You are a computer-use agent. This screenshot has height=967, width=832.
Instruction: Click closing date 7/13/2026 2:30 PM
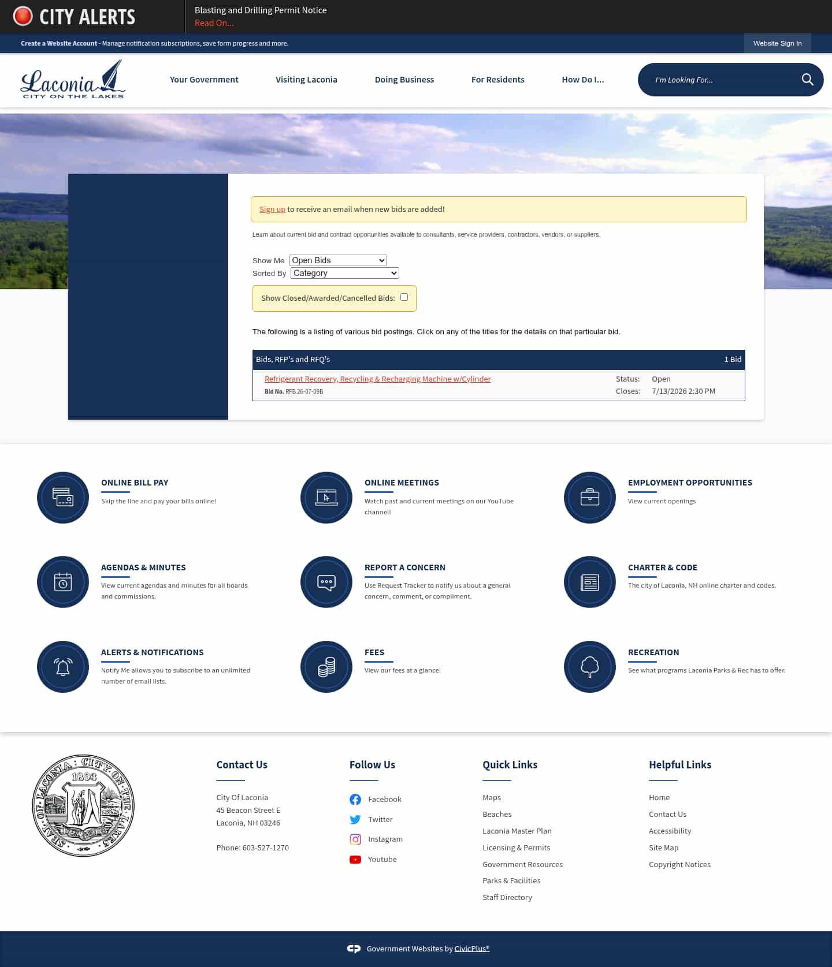(x=684, y=391)
